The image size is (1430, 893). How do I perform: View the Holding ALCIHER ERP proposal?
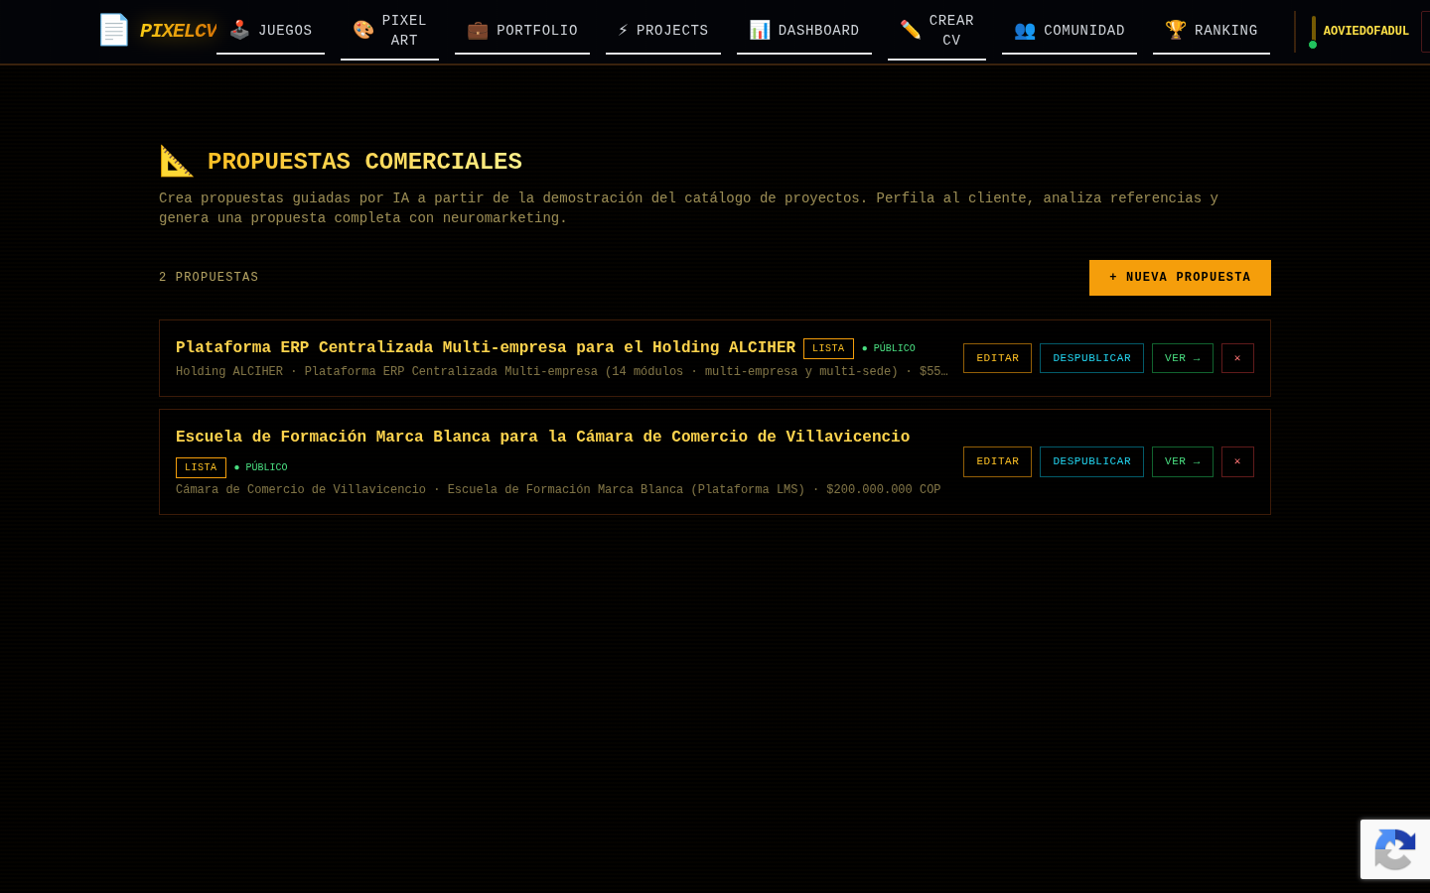1183,358
